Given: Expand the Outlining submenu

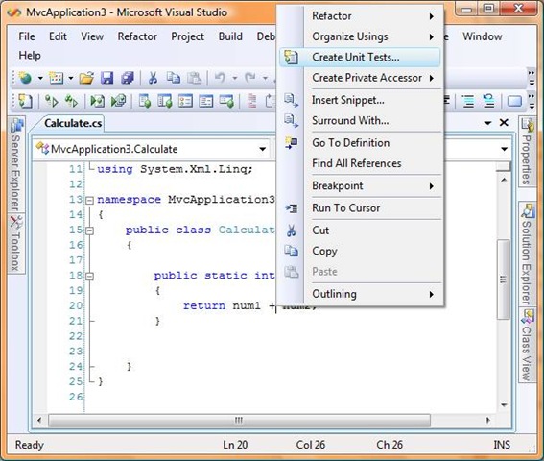Looking at the screenshot, I should point(360,294).
